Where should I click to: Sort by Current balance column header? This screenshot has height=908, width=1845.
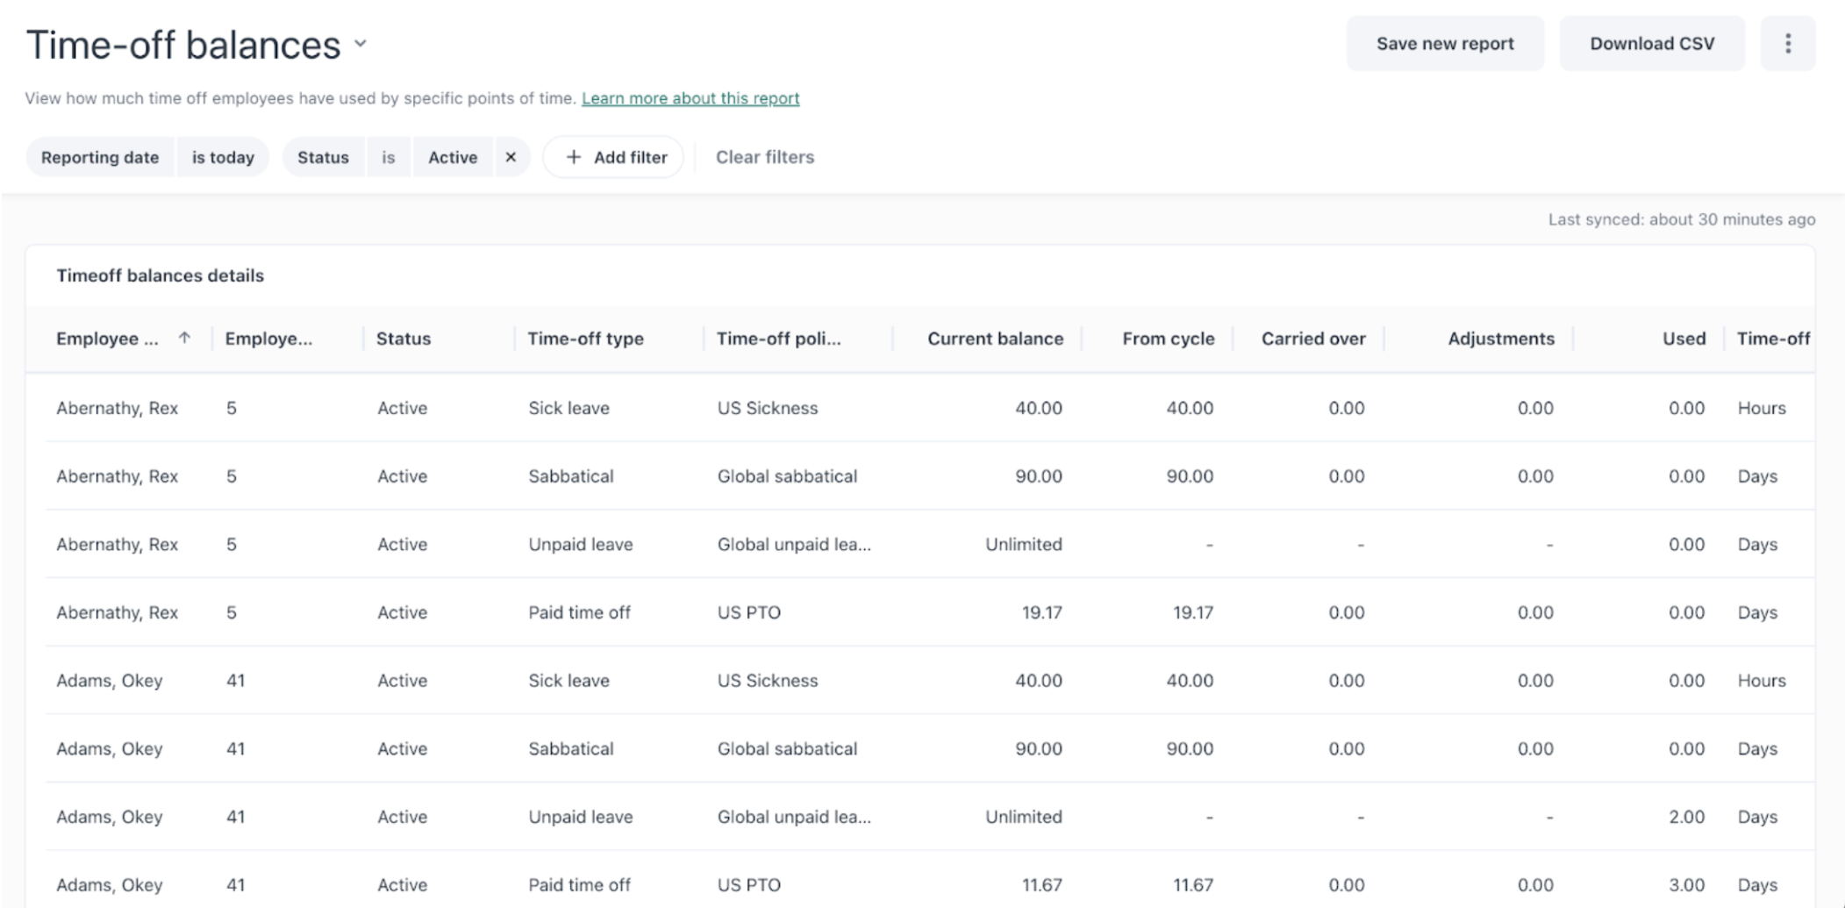[x=995, y=339]
